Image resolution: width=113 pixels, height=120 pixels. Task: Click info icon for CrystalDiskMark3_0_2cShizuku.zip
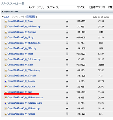pos(67,27)
